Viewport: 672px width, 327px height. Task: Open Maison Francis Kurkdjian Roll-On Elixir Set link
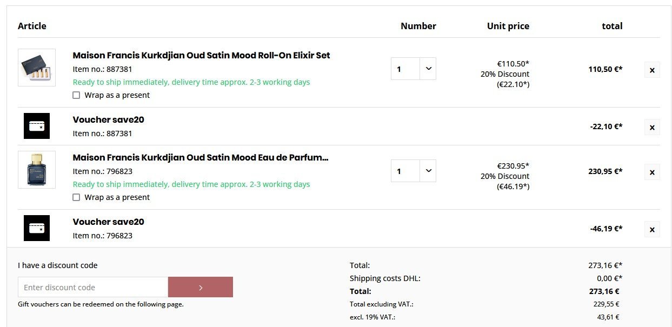coord(201,55)
